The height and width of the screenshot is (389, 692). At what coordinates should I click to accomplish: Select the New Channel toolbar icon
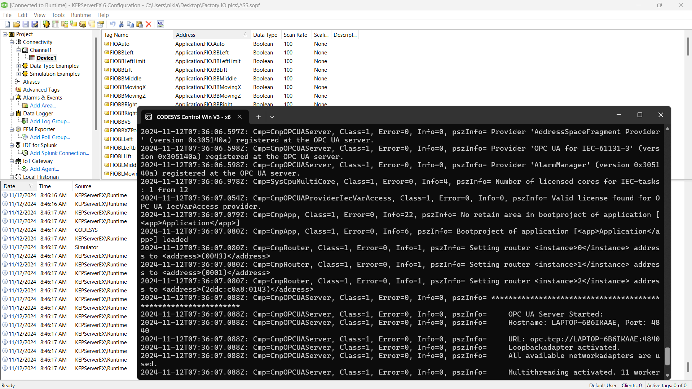(x=46, y=24)
